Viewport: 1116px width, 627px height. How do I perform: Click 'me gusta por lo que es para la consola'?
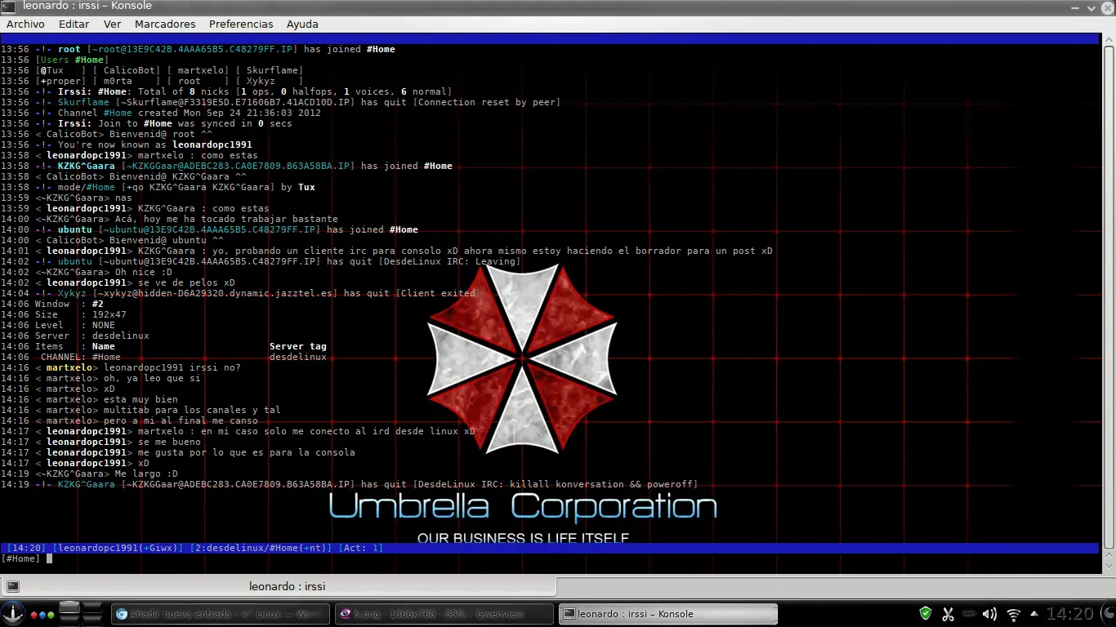[x=247, y=452]
